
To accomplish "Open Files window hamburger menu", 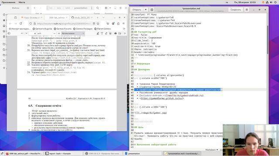I will (28, 8).
